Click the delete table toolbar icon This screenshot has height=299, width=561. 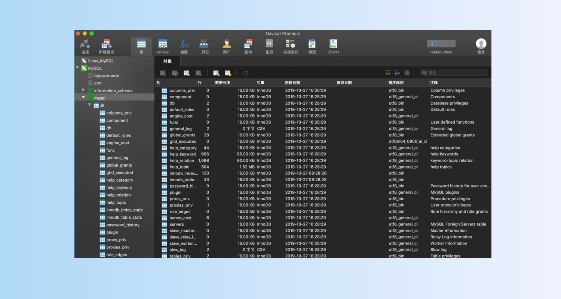click(199, 73)
